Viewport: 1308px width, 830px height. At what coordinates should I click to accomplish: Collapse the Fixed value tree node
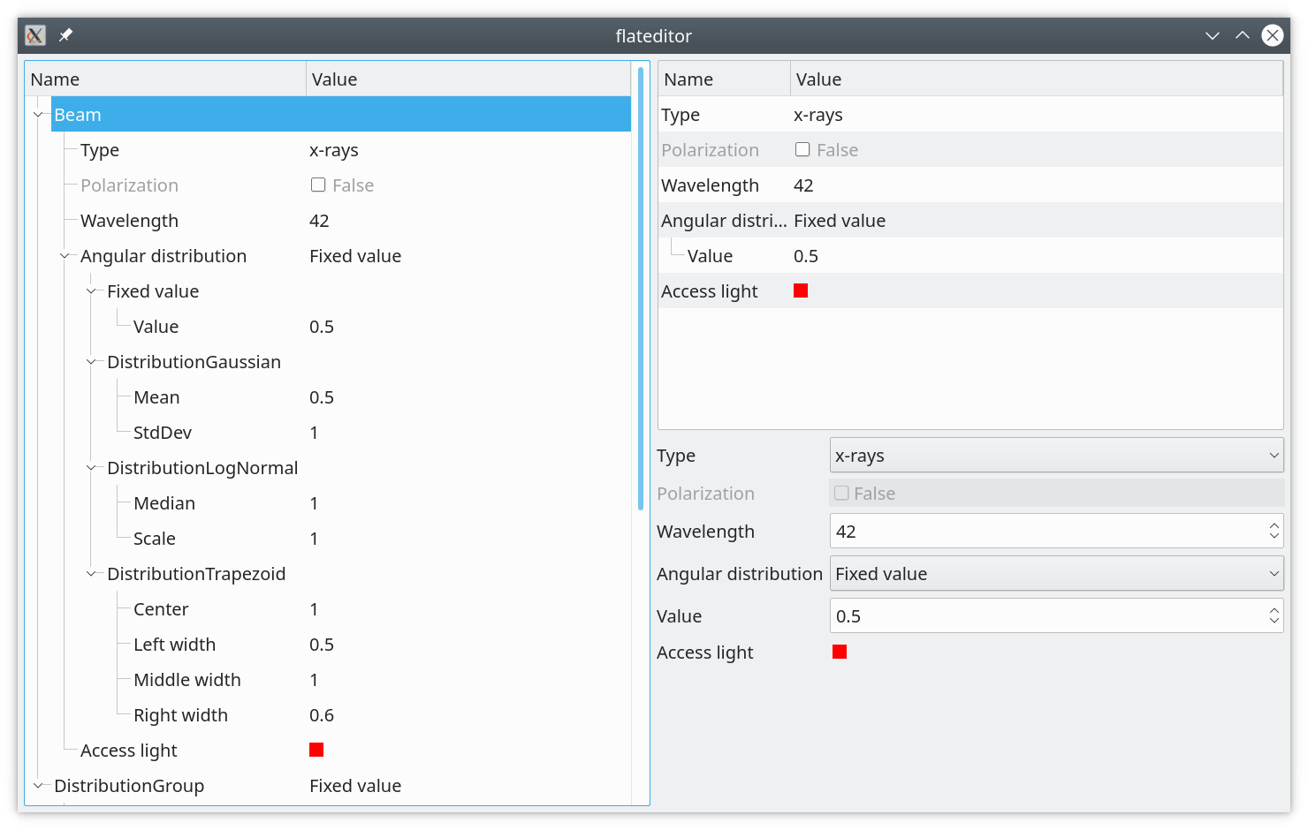[91, 291]
